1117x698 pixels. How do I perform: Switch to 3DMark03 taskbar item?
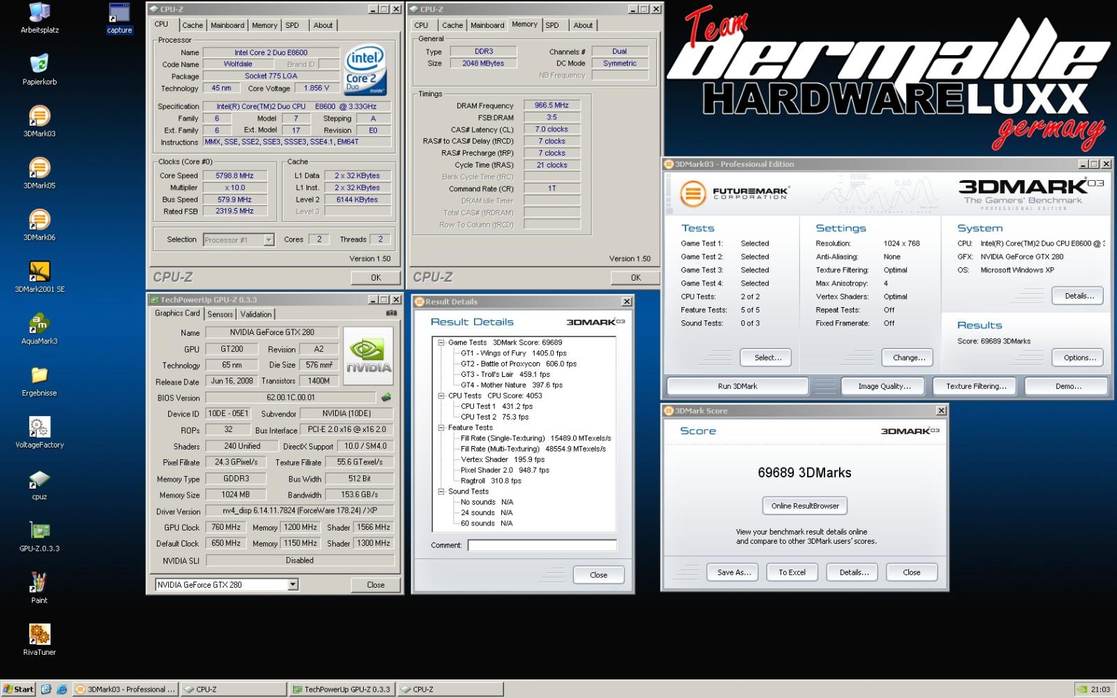tap(126, 689)
